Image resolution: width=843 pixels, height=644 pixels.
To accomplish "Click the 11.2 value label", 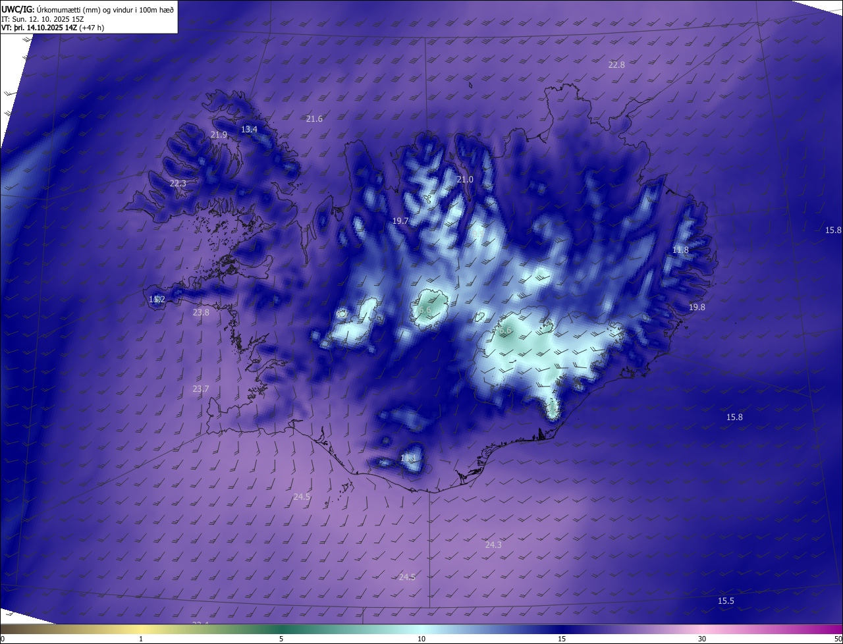I will click(157, 299).
